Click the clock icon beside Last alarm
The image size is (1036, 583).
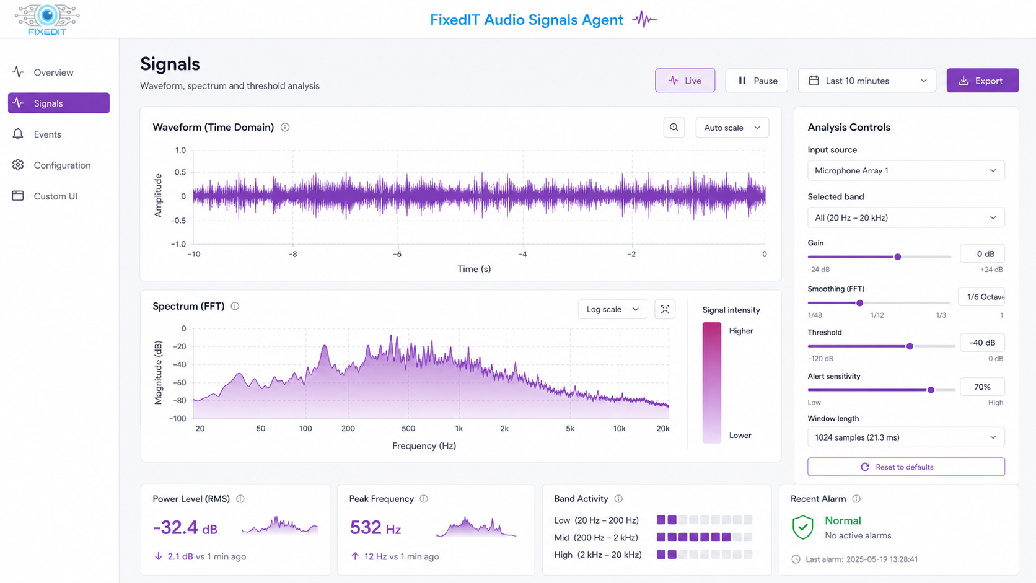796,559
